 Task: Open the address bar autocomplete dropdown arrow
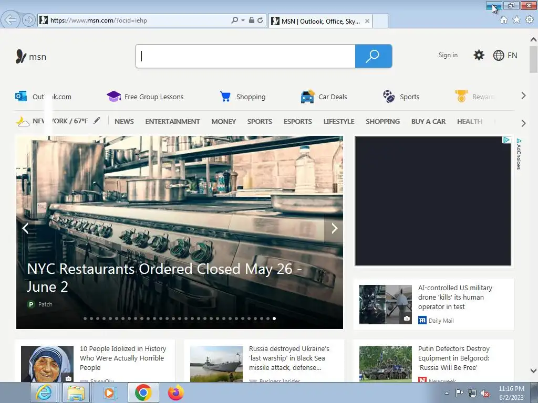click(243, 20)
